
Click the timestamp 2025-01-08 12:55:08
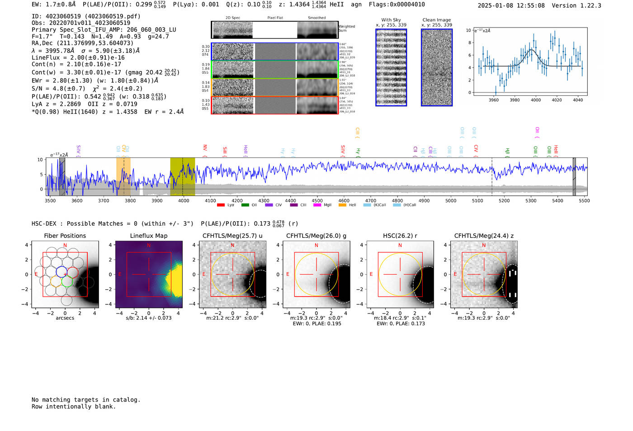pyautogui.click(x=511, y=5)
